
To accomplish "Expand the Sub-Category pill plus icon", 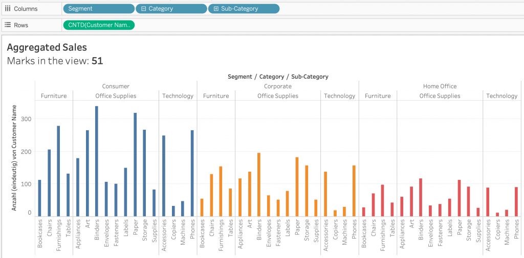I will tap(216, 9).
